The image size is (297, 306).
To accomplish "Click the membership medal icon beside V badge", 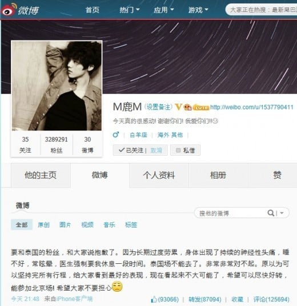I will pos(188,107).
